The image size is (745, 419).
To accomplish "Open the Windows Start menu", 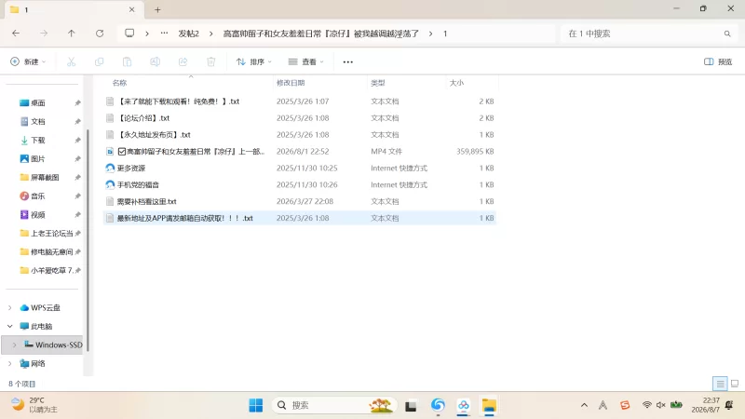I will coord(255,405).
